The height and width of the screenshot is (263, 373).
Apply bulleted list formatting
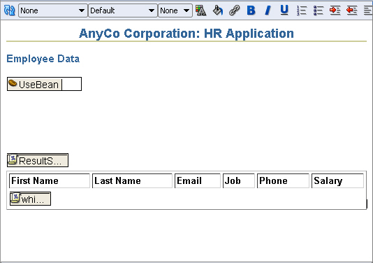coord(319,10)
